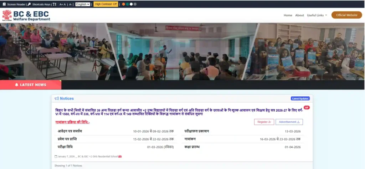Show the previous carousel slide
Screen dimensions: 365x169
[x=27, y=52]
